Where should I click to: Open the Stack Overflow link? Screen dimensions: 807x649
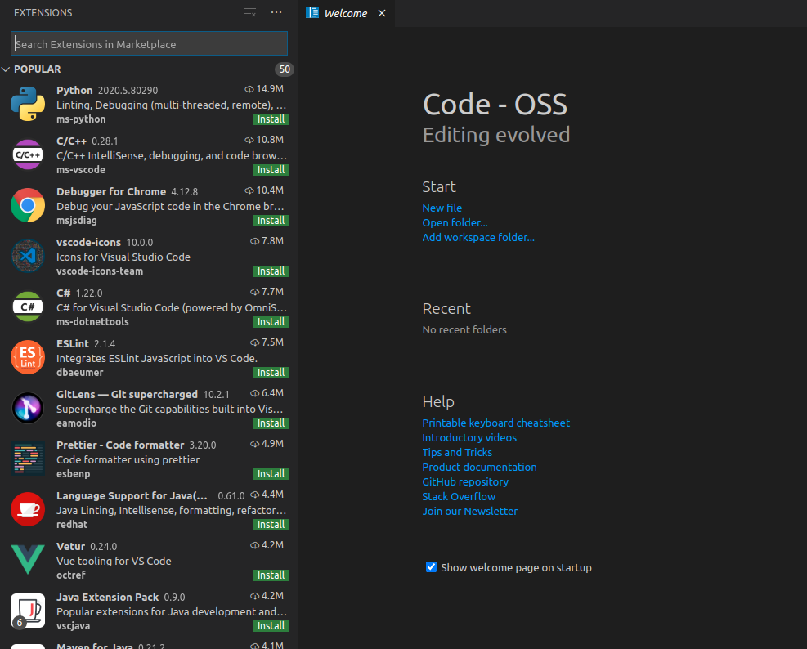(x=459, y=497)
